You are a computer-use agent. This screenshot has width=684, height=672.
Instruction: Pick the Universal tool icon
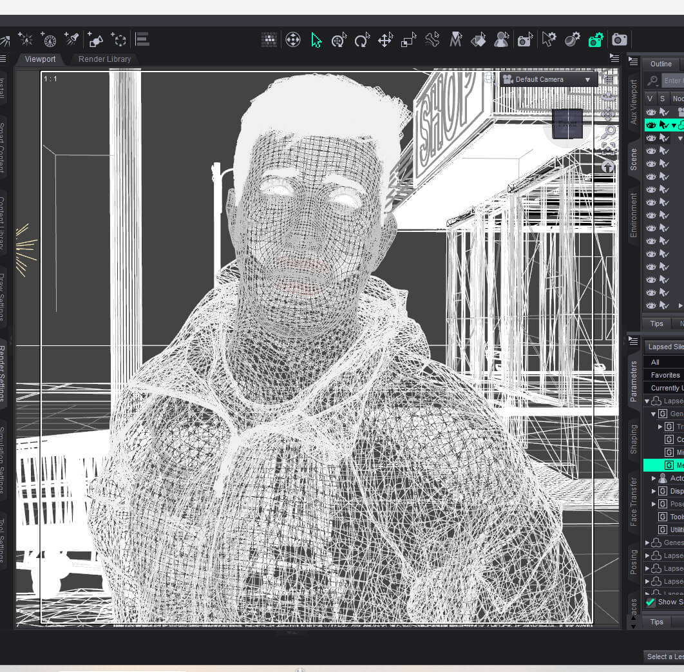pyautogui.click(x=339, y=40)
